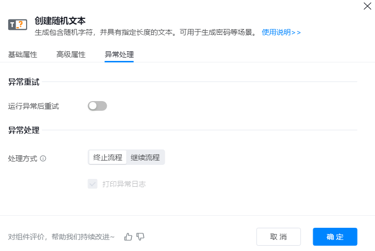Click the random text component icon
The height and width of the screenshot is (251, 375).
pyautogui.click(x=18, y=25)
